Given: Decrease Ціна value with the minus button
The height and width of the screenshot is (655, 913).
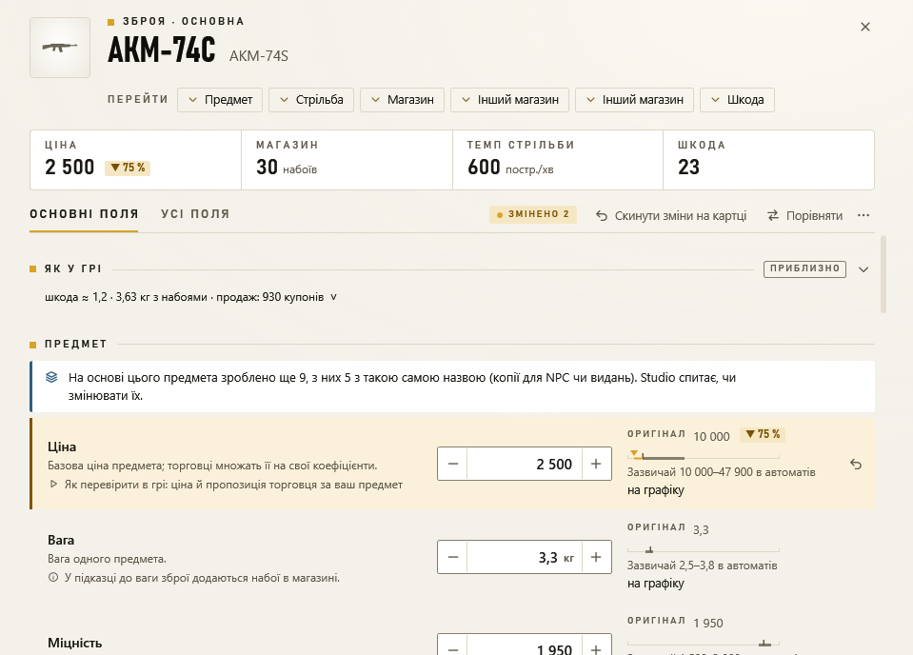Looking at the screenshot, I should pos(453,464).
